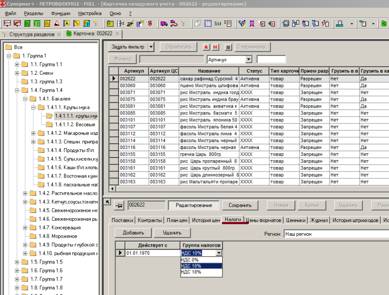Click the flashlight with colored squares icon

242,24
